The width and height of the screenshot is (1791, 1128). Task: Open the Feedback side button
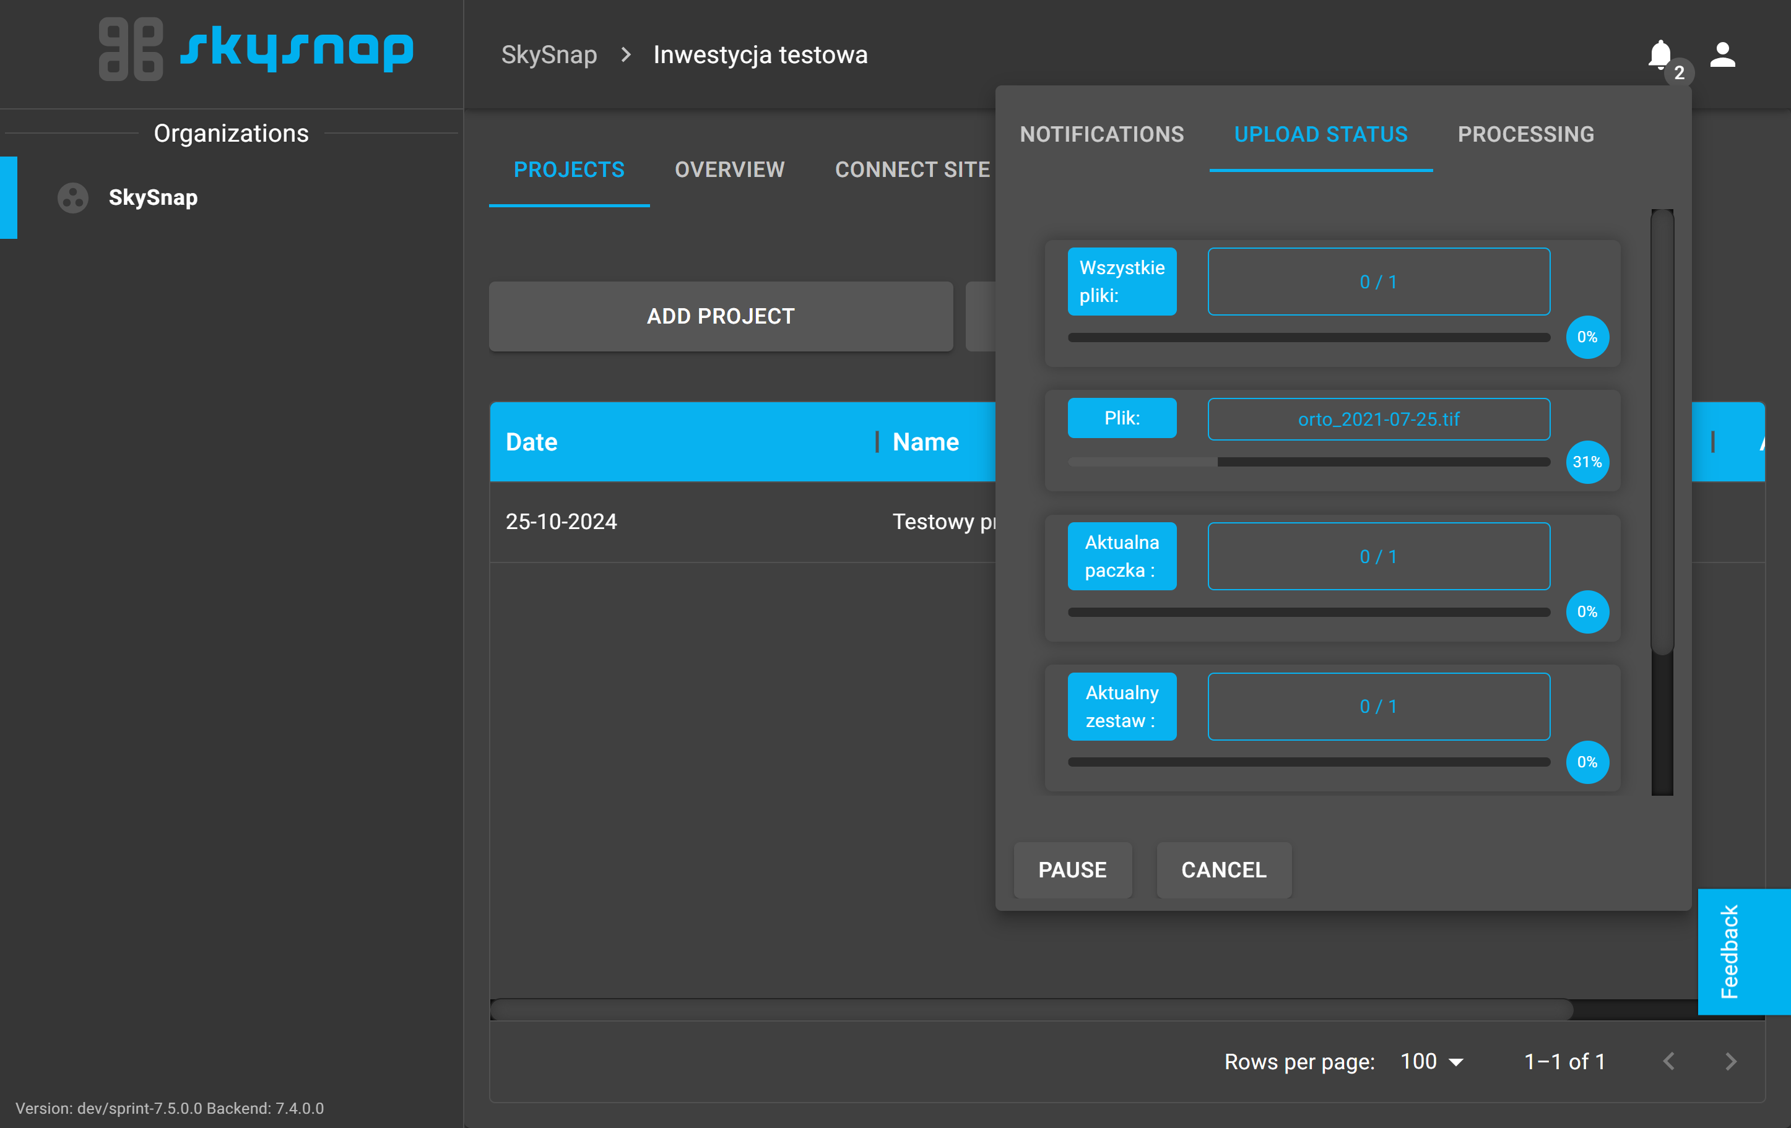tap(1743, 951)
